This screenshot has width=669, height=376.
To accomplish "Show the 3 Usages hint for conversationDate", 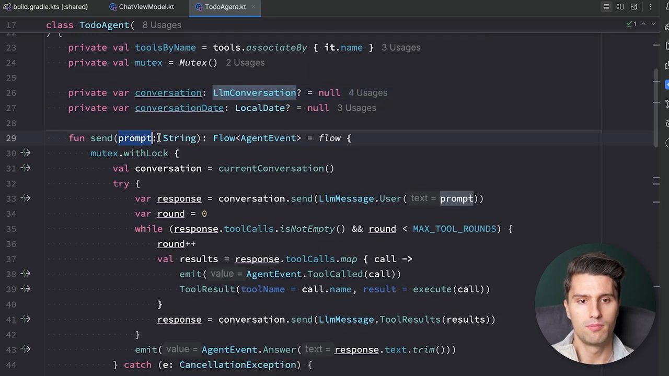I will (356, 108).
